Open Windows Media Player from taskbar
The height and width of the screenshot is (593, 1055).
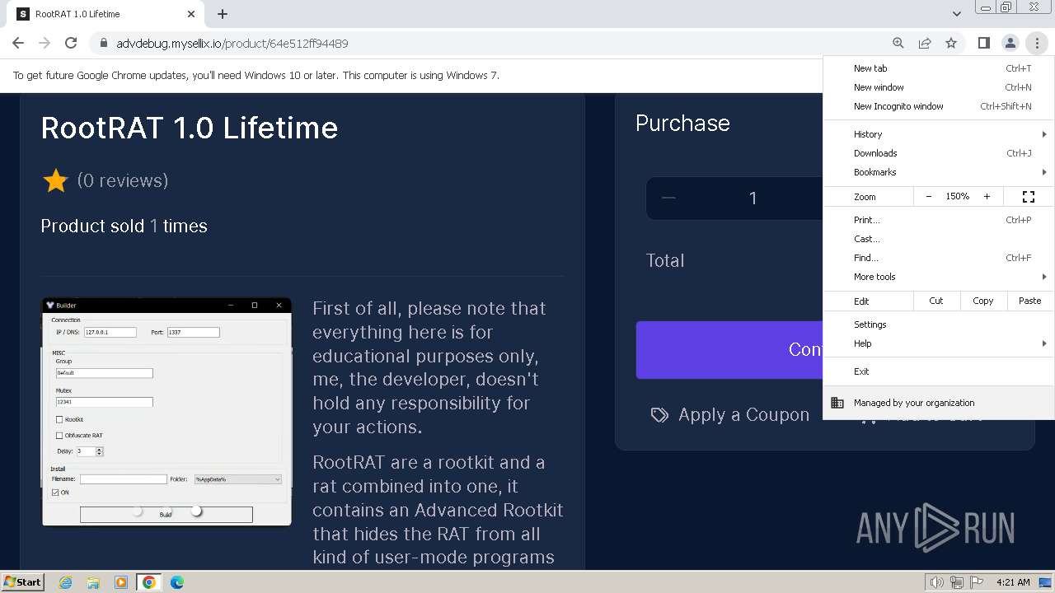coord(121,582)
